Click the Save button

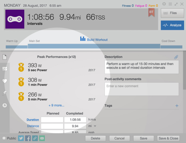(143, 138)
